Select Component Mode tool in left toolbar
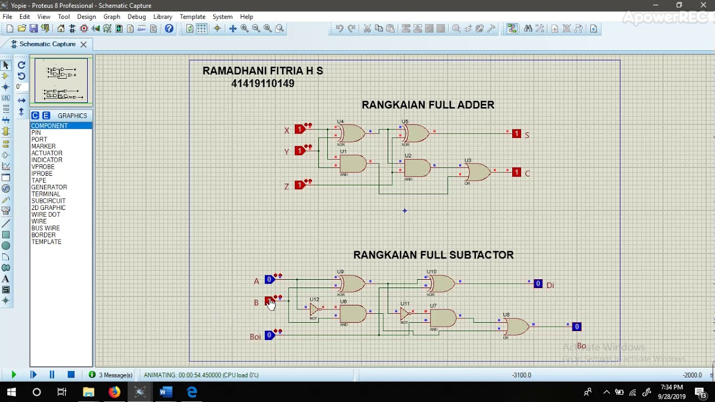715x402 pixels. (x=6, y=76)
